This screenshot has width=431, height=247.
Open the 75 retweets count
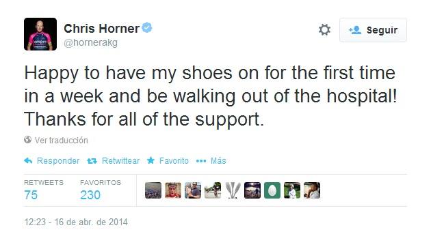point(31,195)
